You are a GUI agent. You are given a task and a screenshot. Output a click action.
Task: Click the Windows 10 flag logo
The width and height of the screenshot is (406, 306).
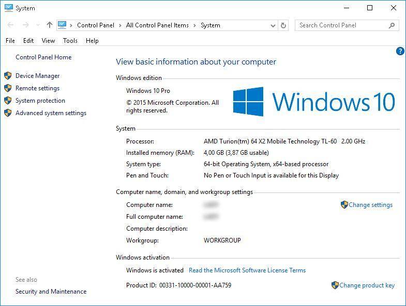[248, 102]
